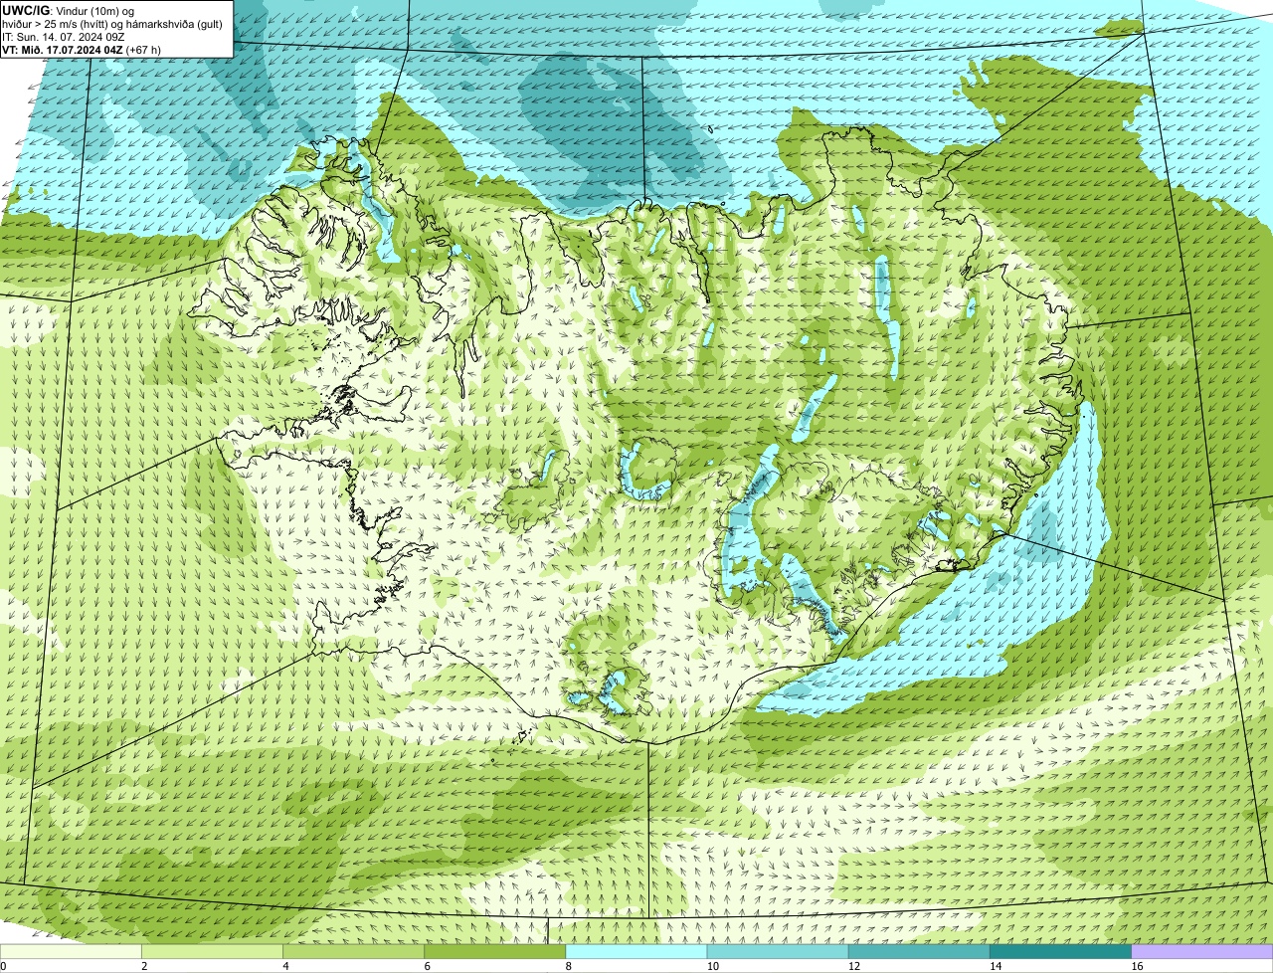The image size is (1273, 973).
Task: Click the "8" label on the legend scale
Action: click(568, 966)
